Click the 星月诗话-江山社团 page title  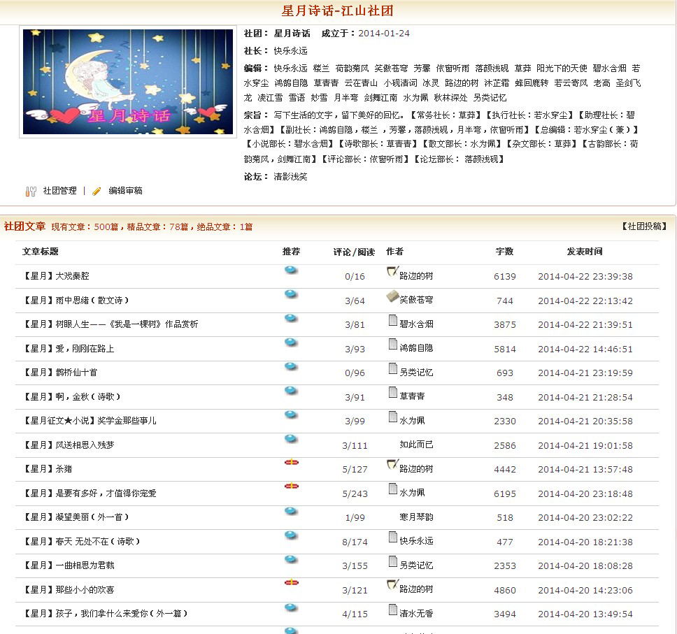338,10
